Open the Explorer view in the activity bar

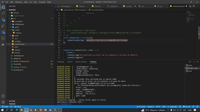point(3,7)
